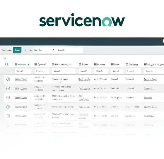Open the Number column menu icon
This screenshot has height=159, width=164.
16,64
